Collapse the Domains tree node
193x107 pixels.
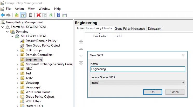pyautogui.click(x=7, y=32)
